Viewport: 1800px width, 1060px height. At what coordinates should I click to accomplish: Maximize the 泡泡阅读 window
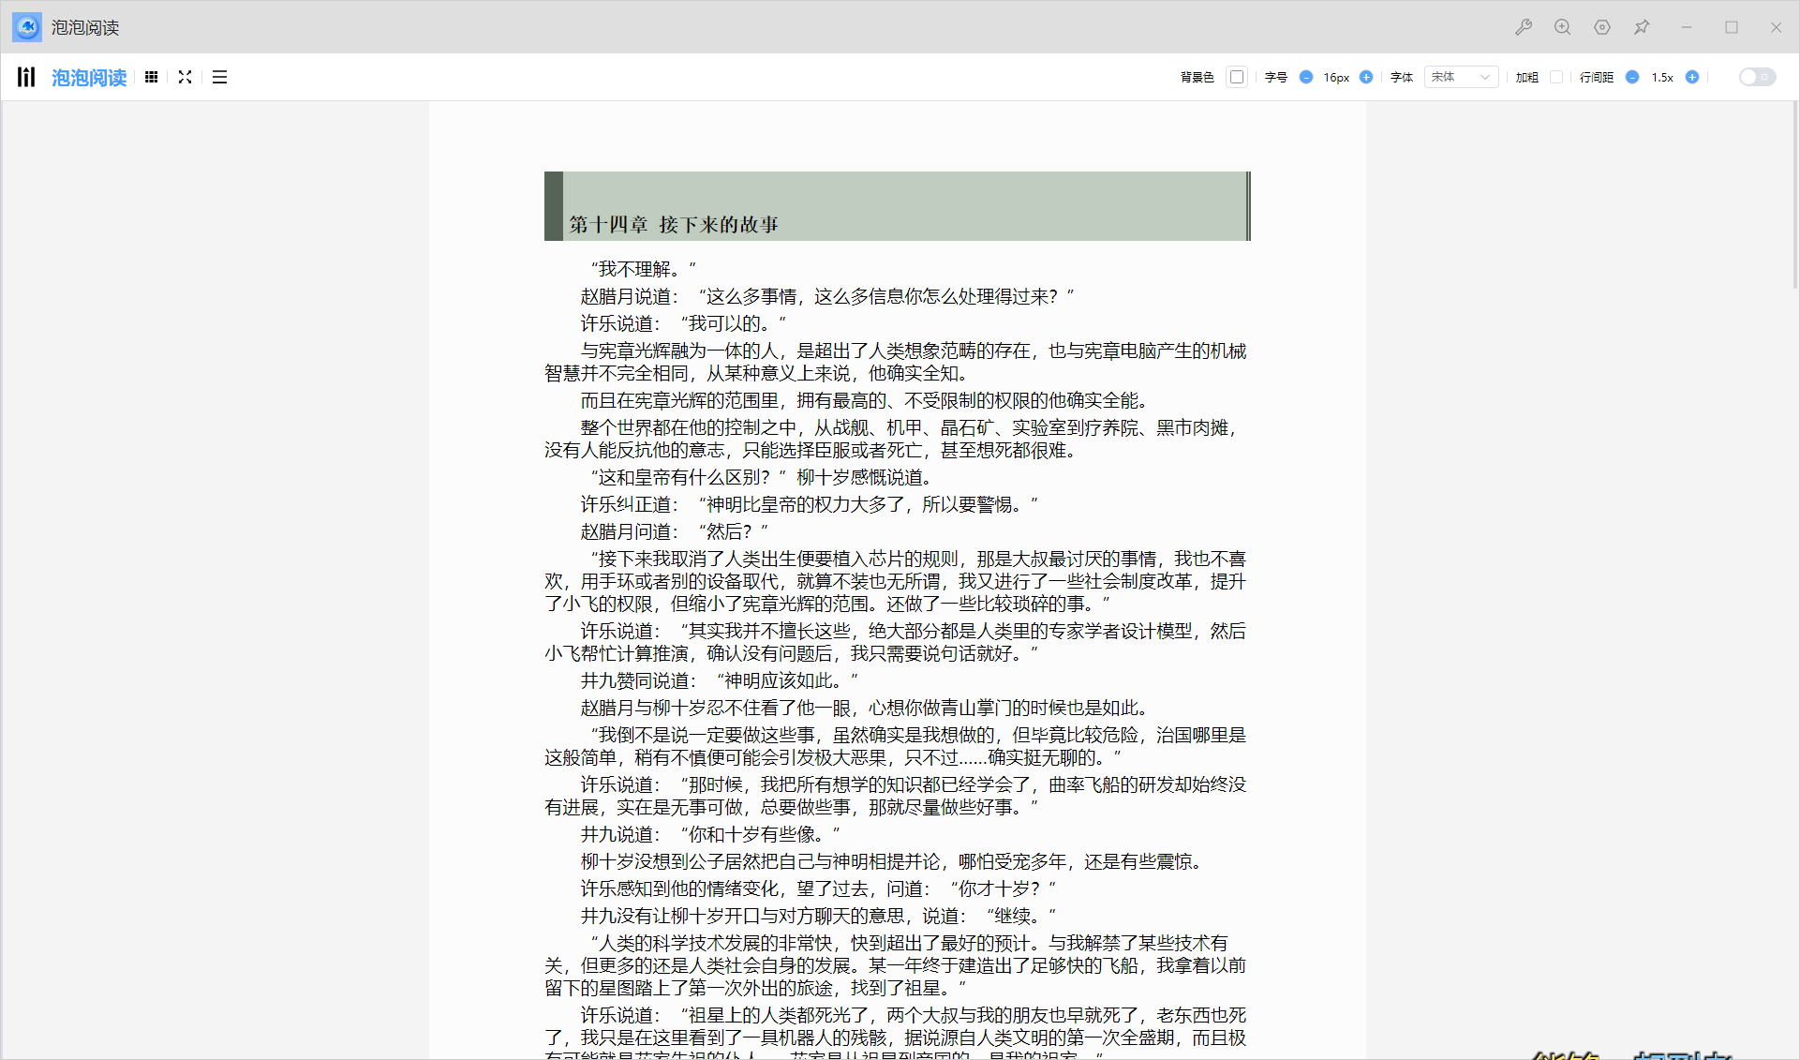click(x=1732, y=27)
